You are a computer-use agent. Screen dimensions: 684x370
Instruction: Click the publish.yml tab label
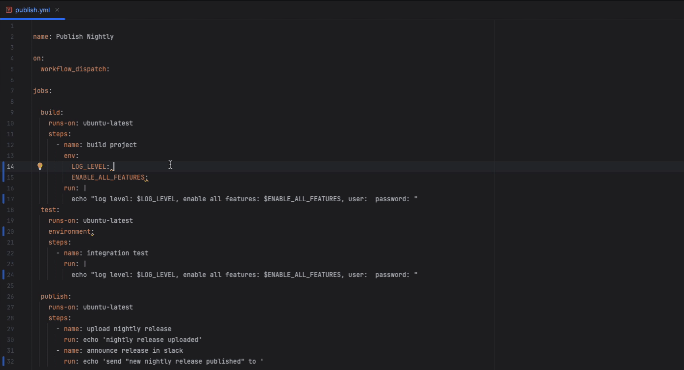(x=32, y=9)
